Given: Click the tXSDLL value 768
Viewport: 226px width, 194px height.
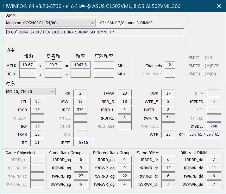Looking at the screenshot, I should [214, 126].
